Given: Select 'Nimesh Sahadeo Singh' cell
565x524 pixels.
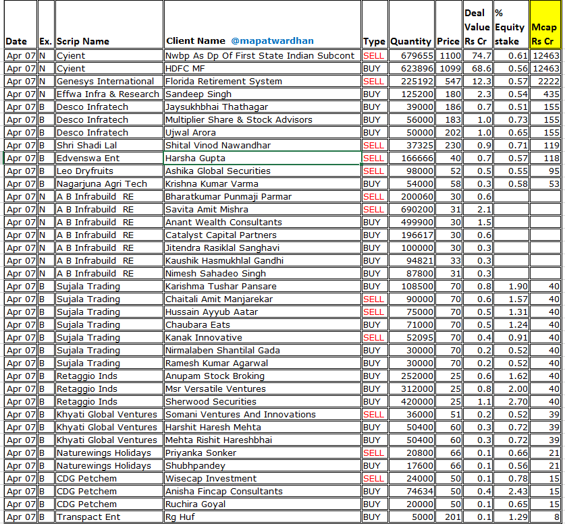Looking at the screenshot, I should point(263,274).
